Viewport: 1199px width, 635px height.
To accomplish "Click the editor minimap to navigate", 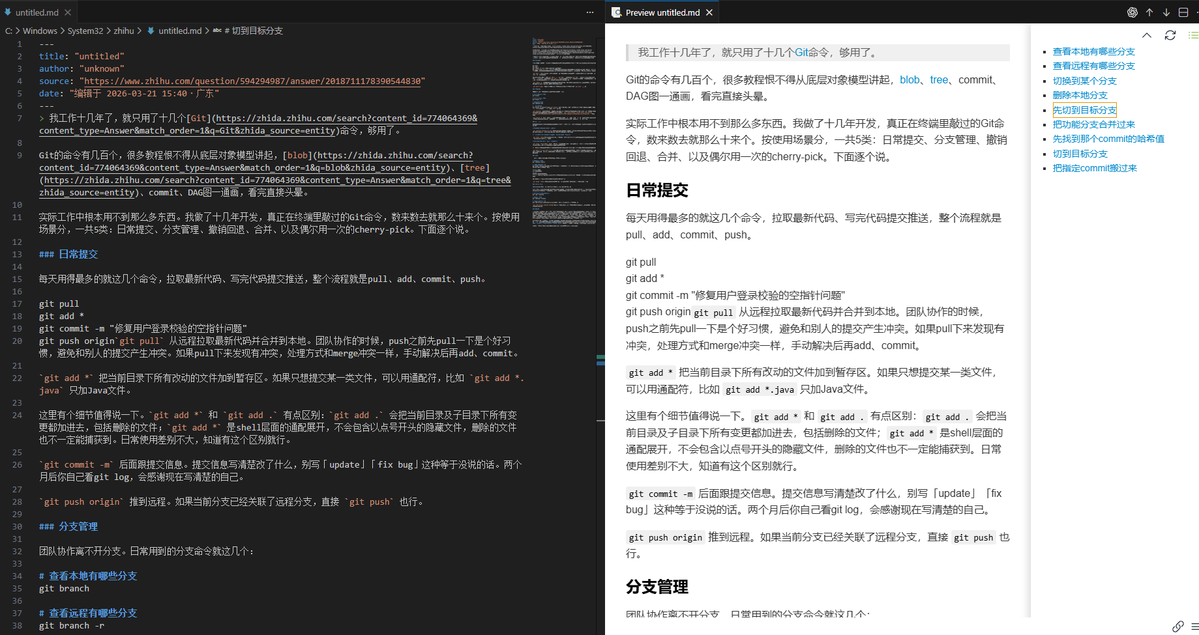I will [x=564, y=130].
